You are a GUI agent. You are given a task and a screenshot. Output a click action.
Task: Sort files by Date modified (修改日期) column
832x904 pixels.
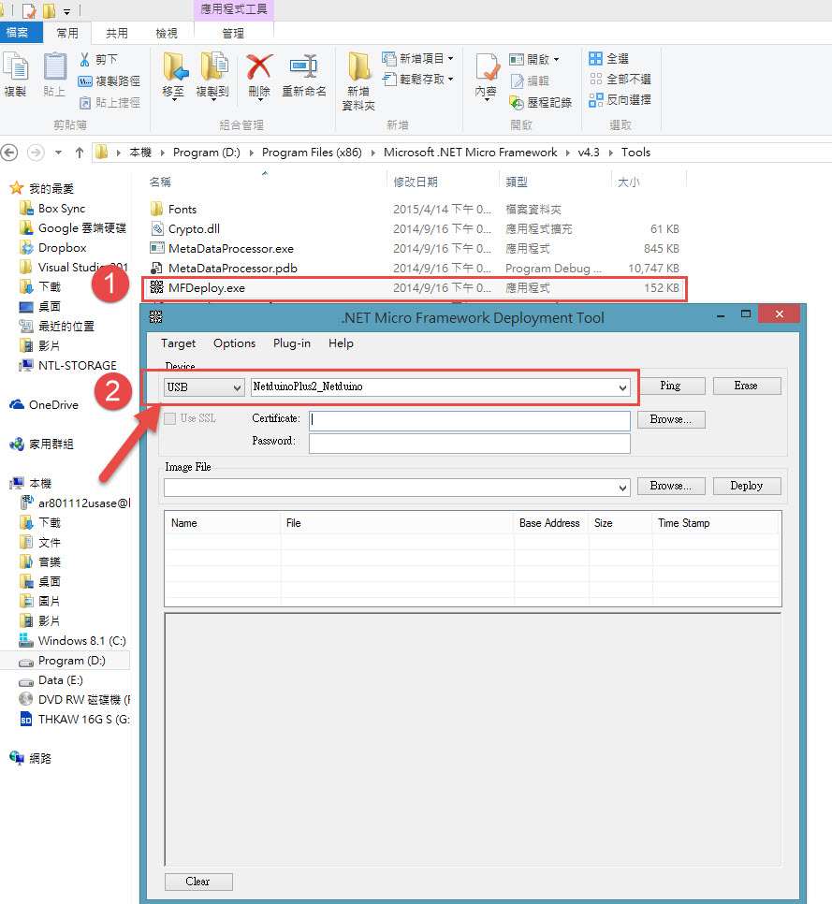[x=416, y=182]
